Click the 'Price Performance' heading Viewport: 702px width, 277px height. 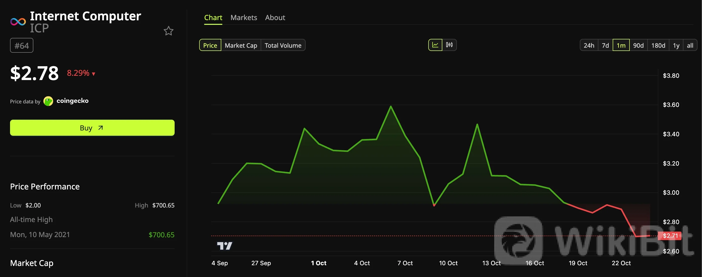pos(45,186)
